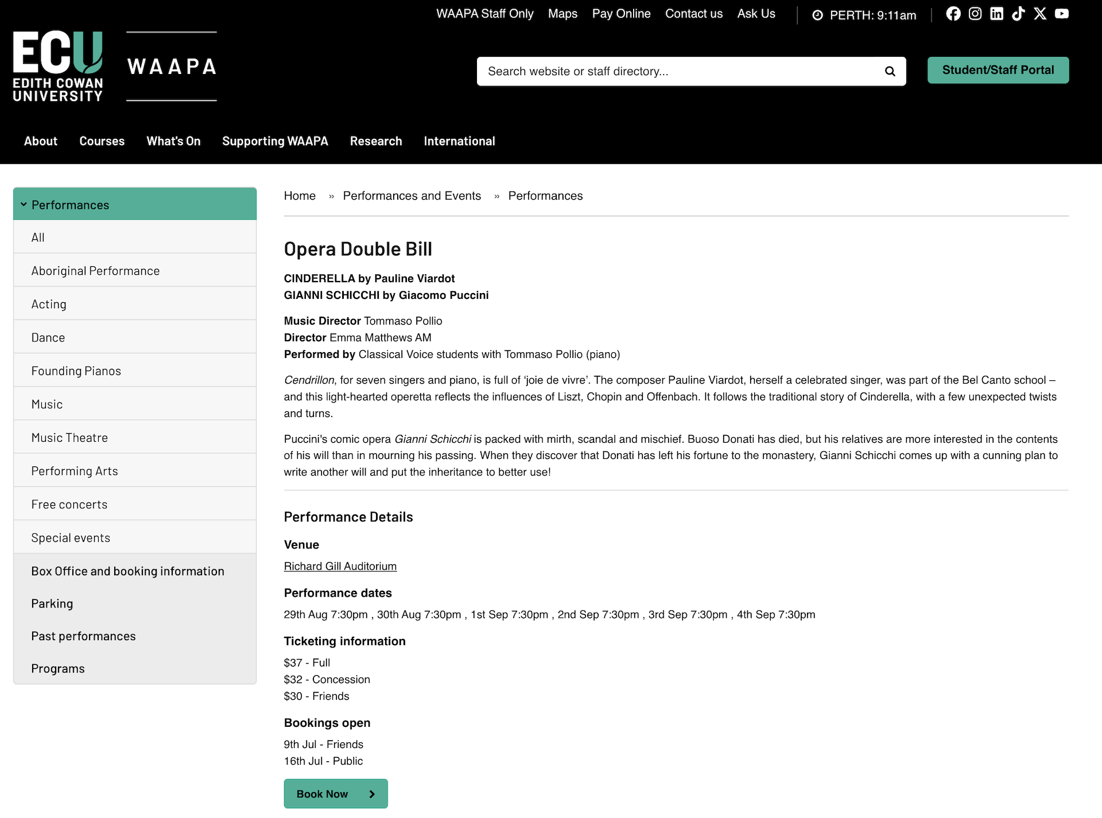Click the '29th Aug 7:30pm' performance date
1102x818 pixels.
[325, 615]
